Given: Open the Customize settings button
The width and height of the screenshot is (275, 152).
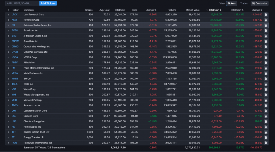Looking at the screenshot, I should 259,4.
